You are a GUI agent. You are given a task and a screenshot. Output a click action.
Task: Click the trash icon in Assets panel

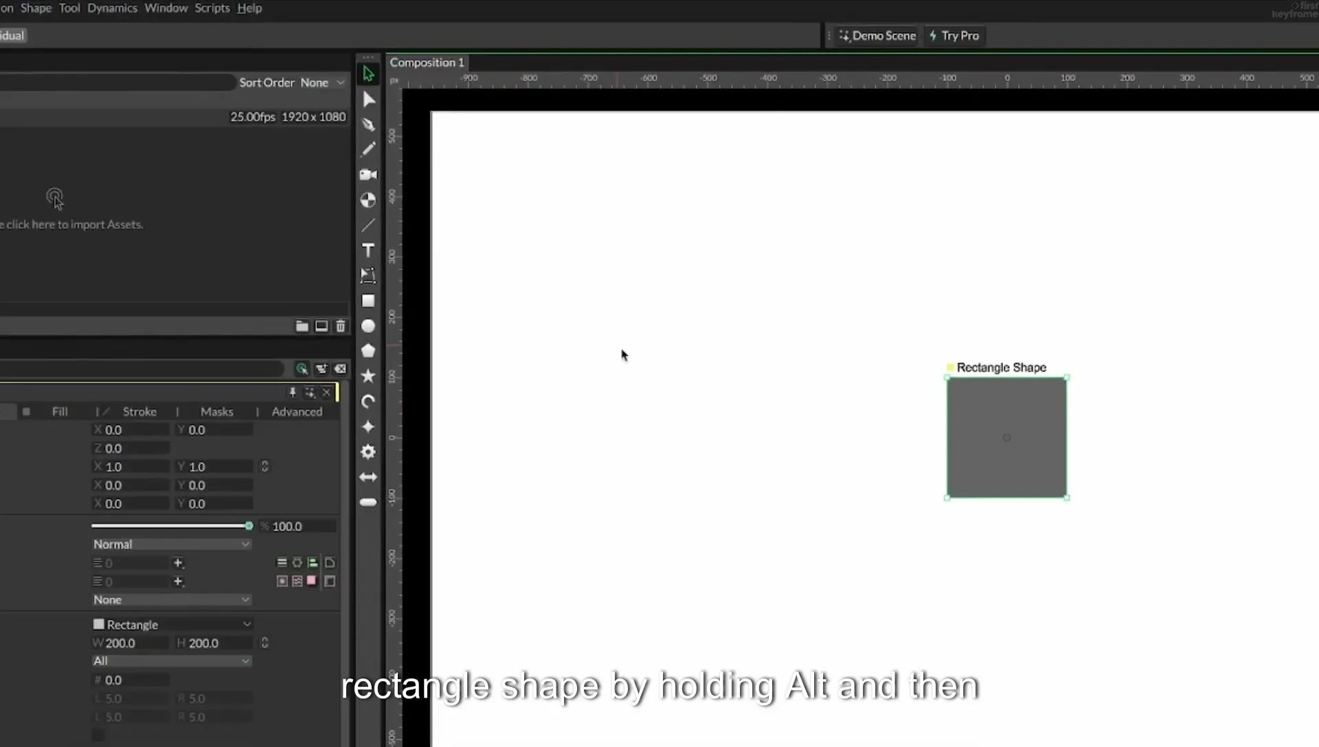[340, 326]
